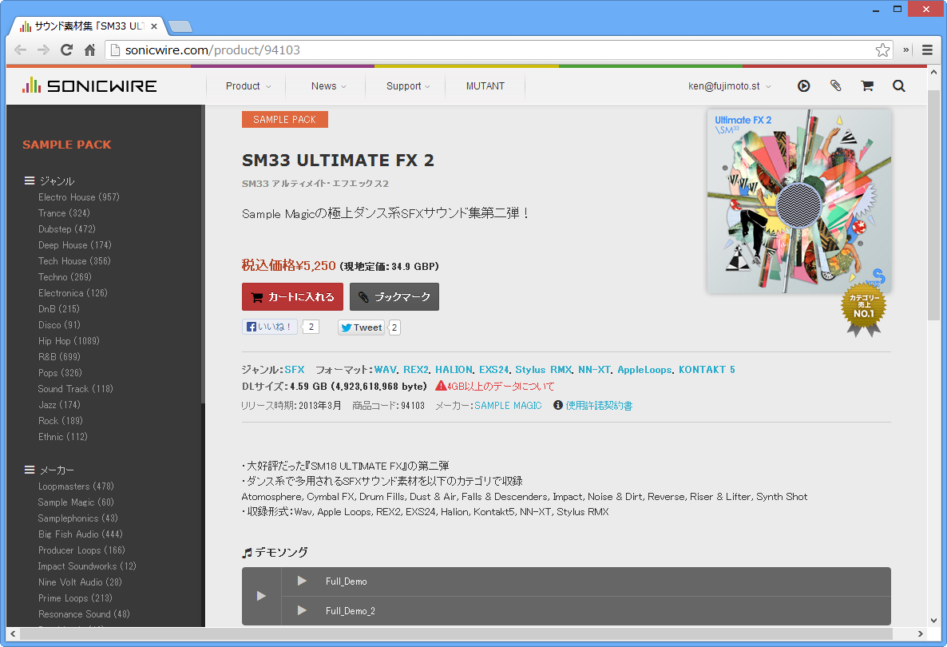Click the 4GB warning triangle icon
This screenshot has width=947, height=647.
pyautogui.click(x=441, y=386)
